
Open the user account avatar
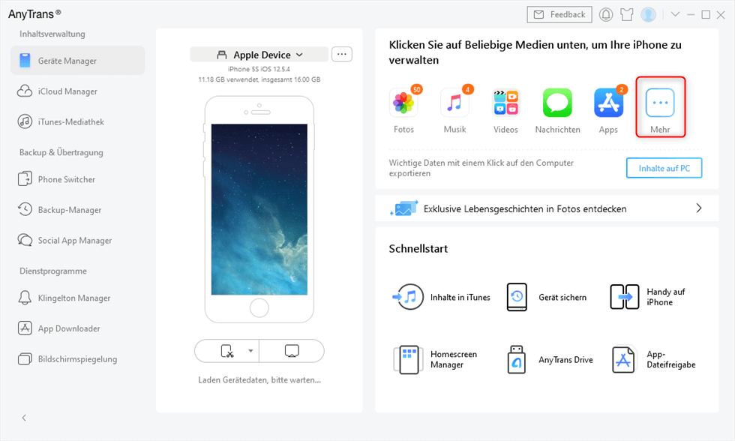[x=648, y=14]
